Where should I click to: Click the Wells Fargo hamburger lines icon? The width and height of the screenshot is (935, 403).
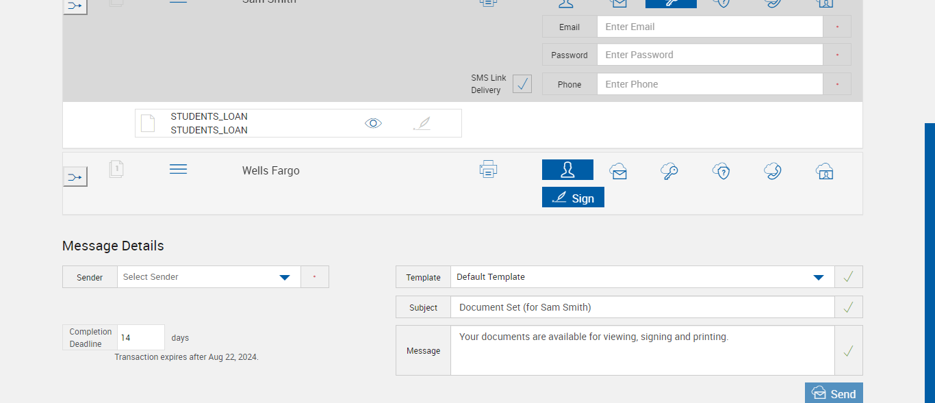178,169
